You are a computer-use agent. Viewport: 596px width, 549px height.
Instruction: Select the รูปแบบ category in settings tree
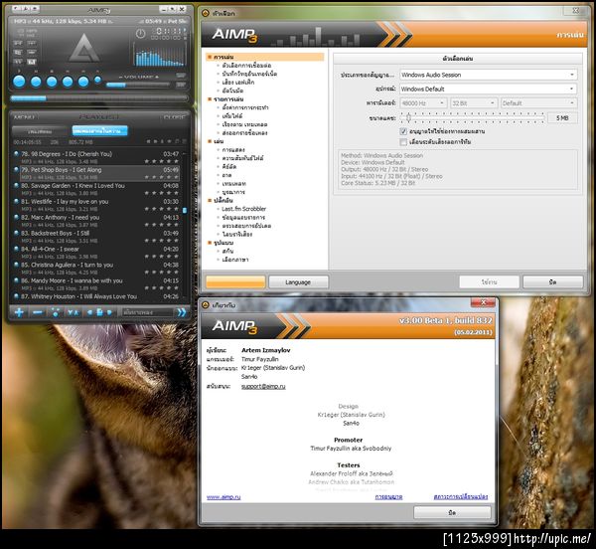[x=223, y=243]
